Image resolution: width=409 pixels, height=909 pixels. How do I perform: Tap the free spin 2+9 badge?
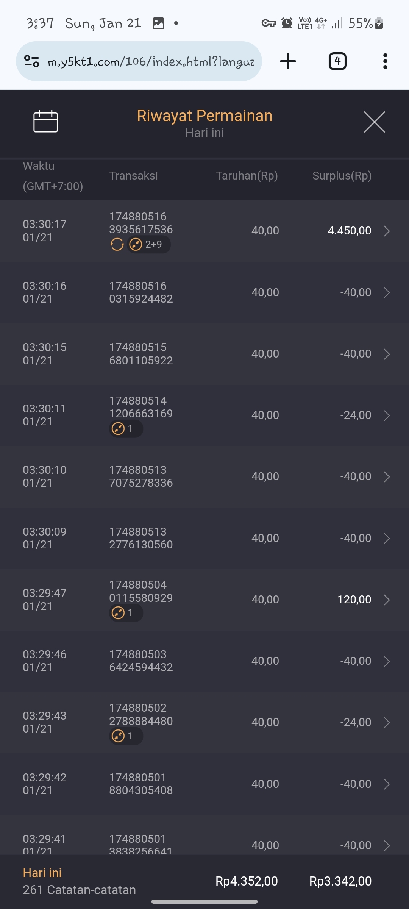[x=148, y=244]
